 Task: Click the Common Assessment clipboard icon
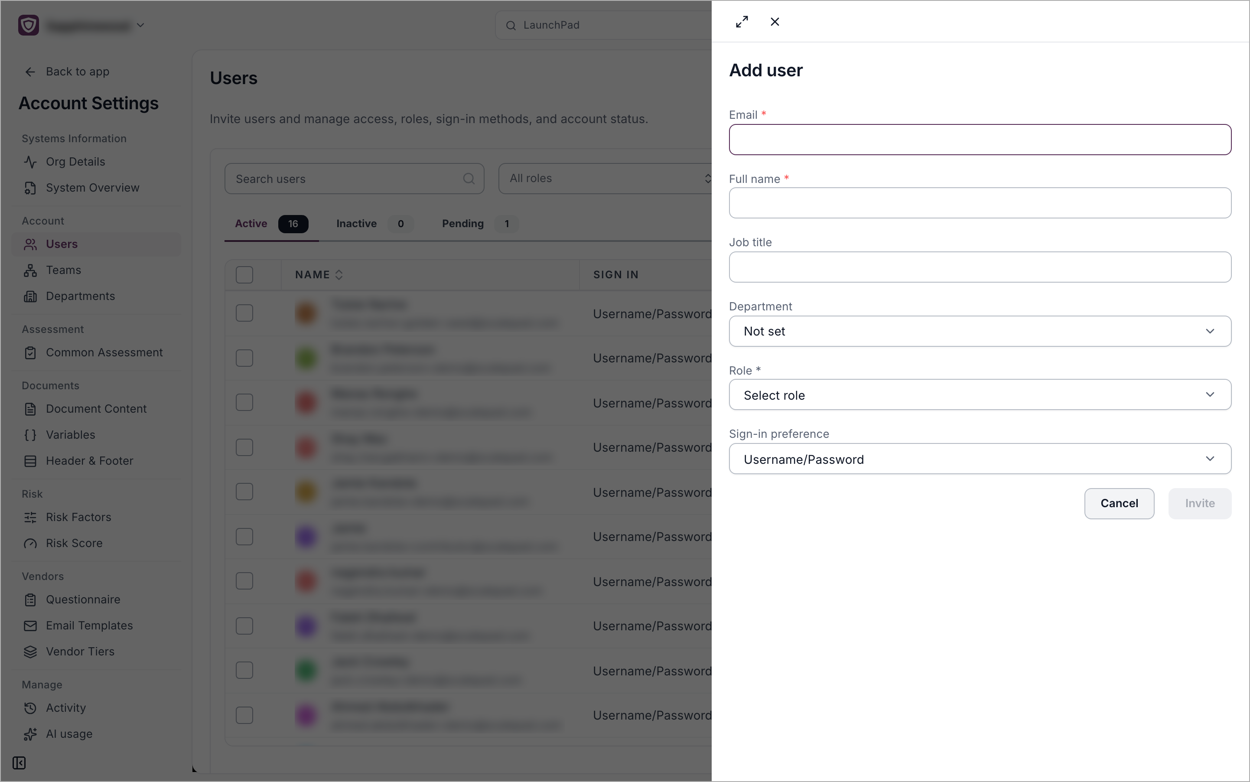[x=30, y=353]
